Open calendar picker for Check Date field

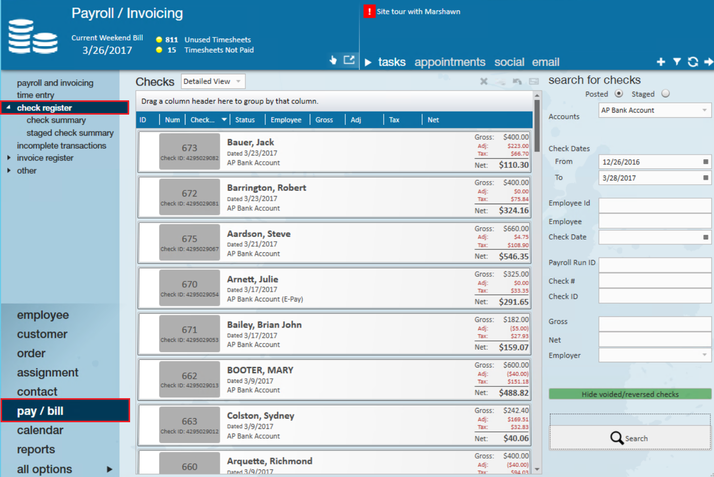click(x=705, y=237)
